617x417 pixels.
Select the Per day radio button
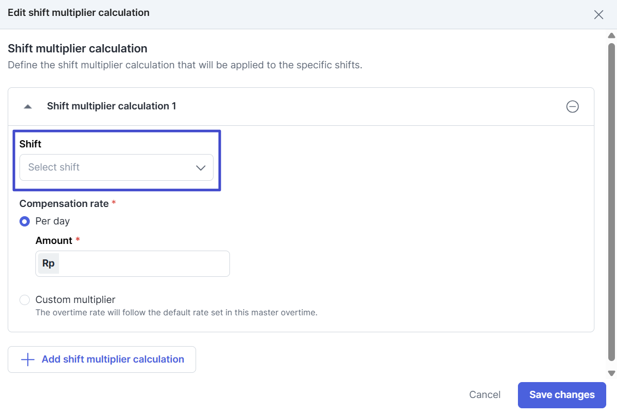click(x=25, y=221)
